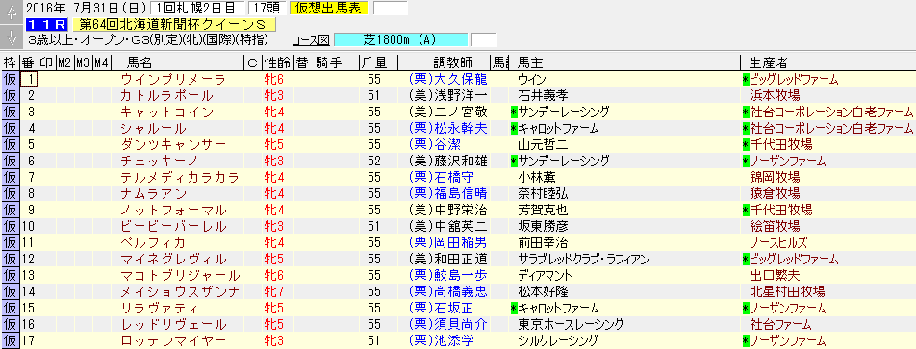Screen dimensions: 916x349
Task: Select horse name ダンツキャンサー
Action: [x=173, y=145]
